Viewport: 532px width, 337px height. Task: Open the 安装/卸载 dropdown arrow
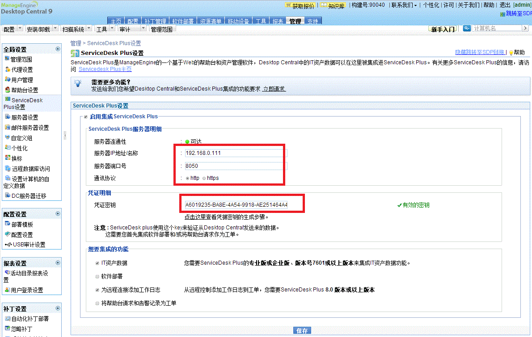[x=55, y=29]
